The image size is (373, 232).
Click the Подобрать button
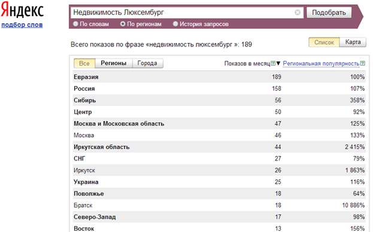point(329,13)
